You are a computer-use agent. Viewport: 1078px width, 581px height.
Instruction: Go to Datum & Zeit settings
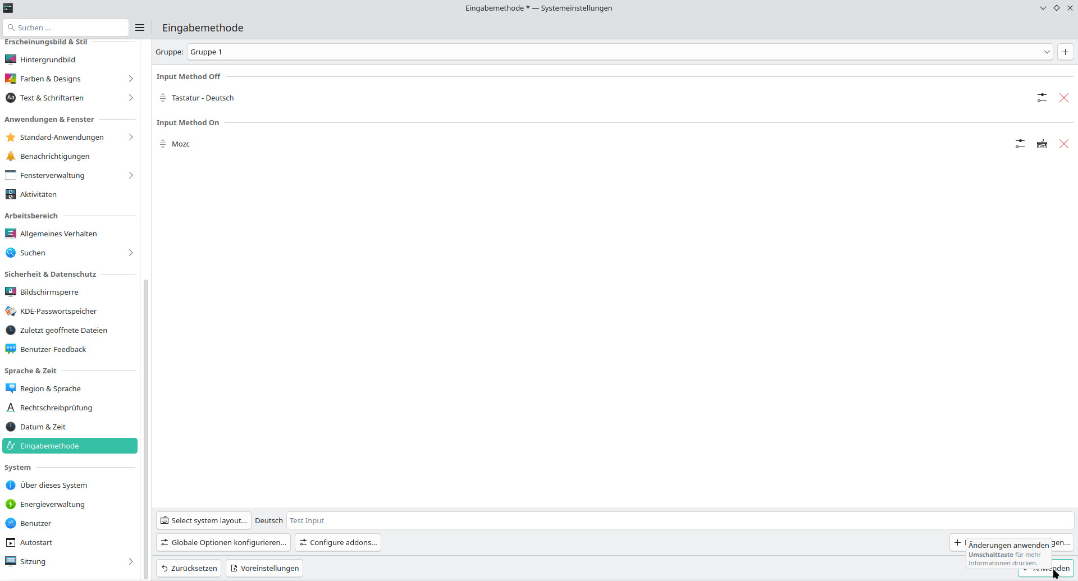click(43, 427)
